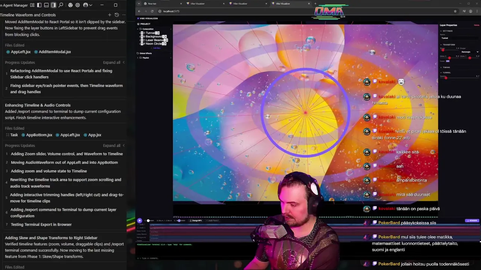Click the RENDER button
Image resolution: width=481 pixels, height=270 pixels.
pyautogui.click(x=472, y=220)
